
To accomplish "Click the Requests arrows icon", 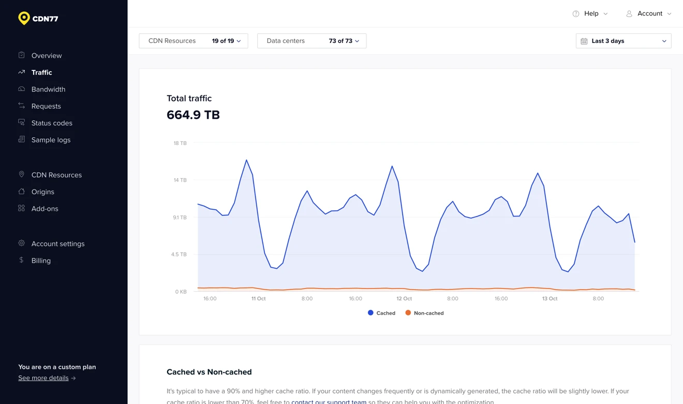I will (21, 106).
